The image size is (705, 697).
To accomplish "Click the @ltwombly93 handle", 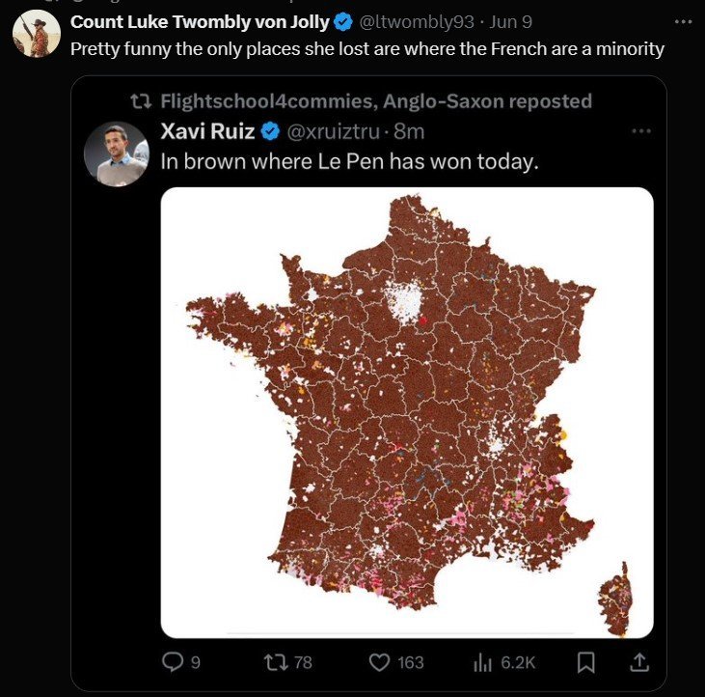I will pos(417,22).
